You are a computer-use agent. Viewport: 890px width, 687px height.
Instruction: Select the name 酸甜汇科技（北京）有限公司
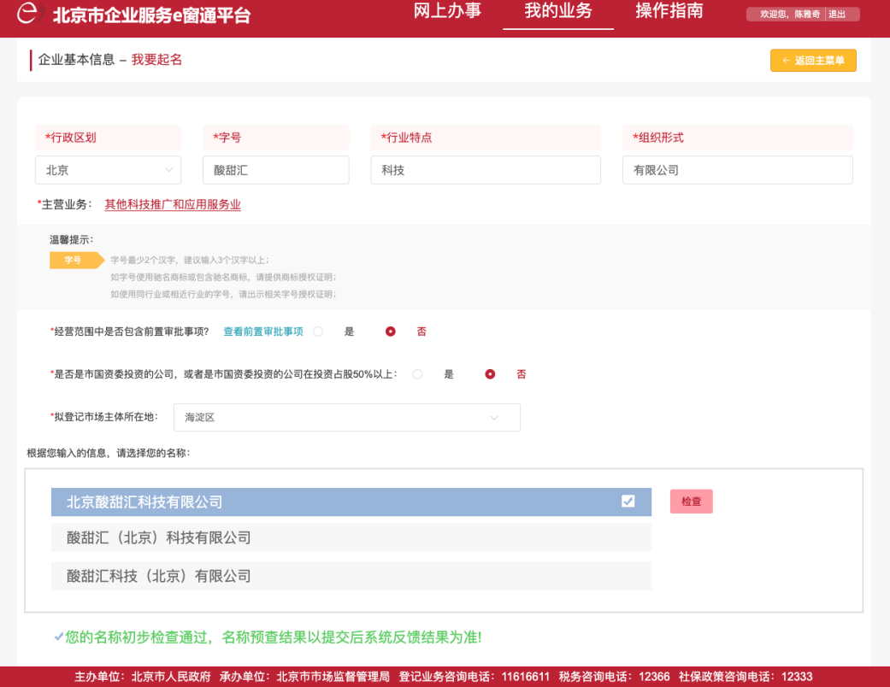(351, 577)
